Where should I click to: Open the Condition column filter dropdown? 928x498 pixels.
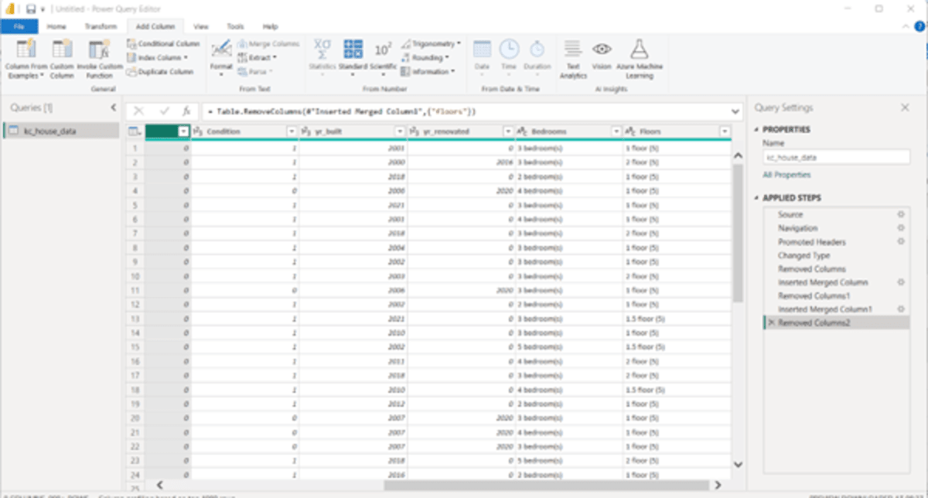(291, 131)
